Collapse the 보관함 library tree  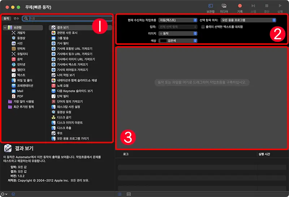coord(5,28)
